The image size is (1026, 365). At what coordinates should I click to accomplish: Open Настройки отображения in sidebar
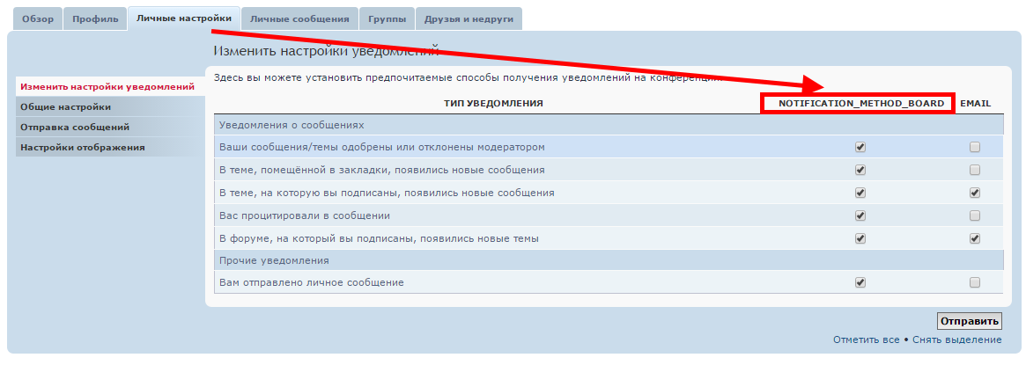click(83, 147)
